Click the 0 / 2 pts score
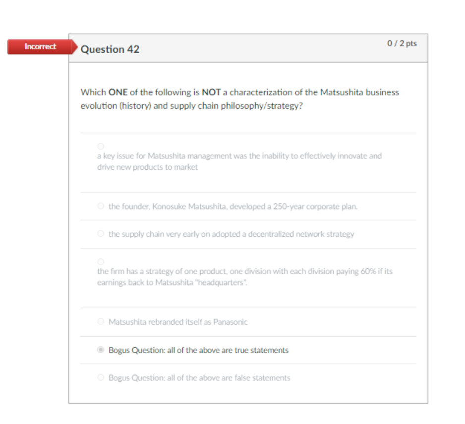This screenshot has width=465, height=424. (402, 43)
